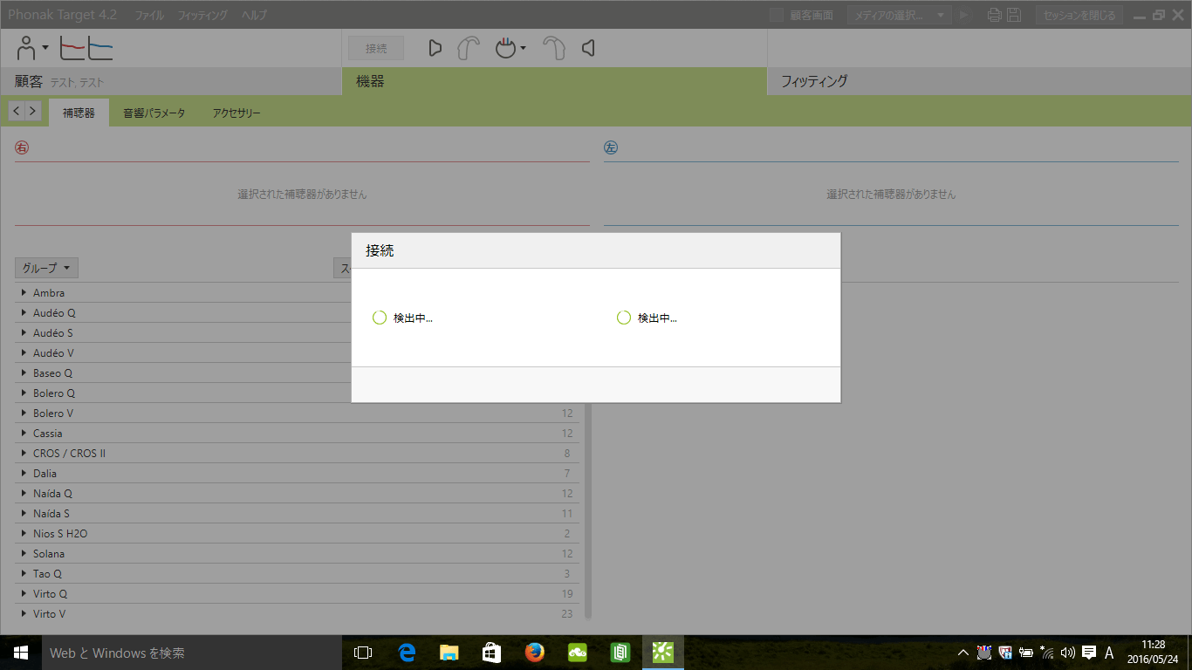Click the print icon
Image resolution: width=1192 pixels, height=670 pixels.
pyautogui.click(x=994, y=15)
